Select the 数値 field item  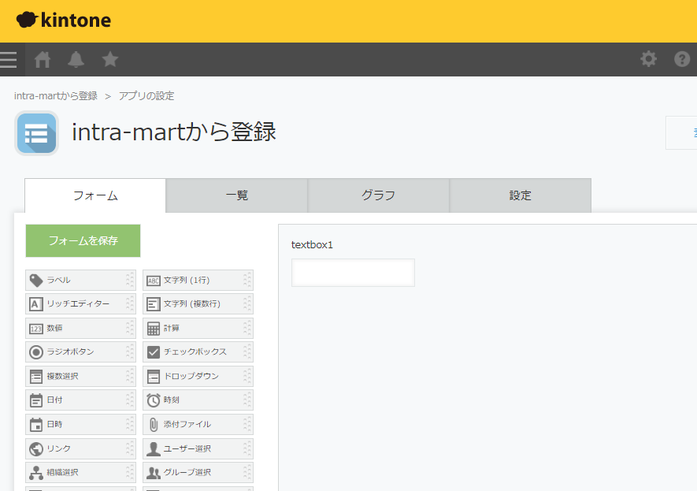click(x=80, y=328)
